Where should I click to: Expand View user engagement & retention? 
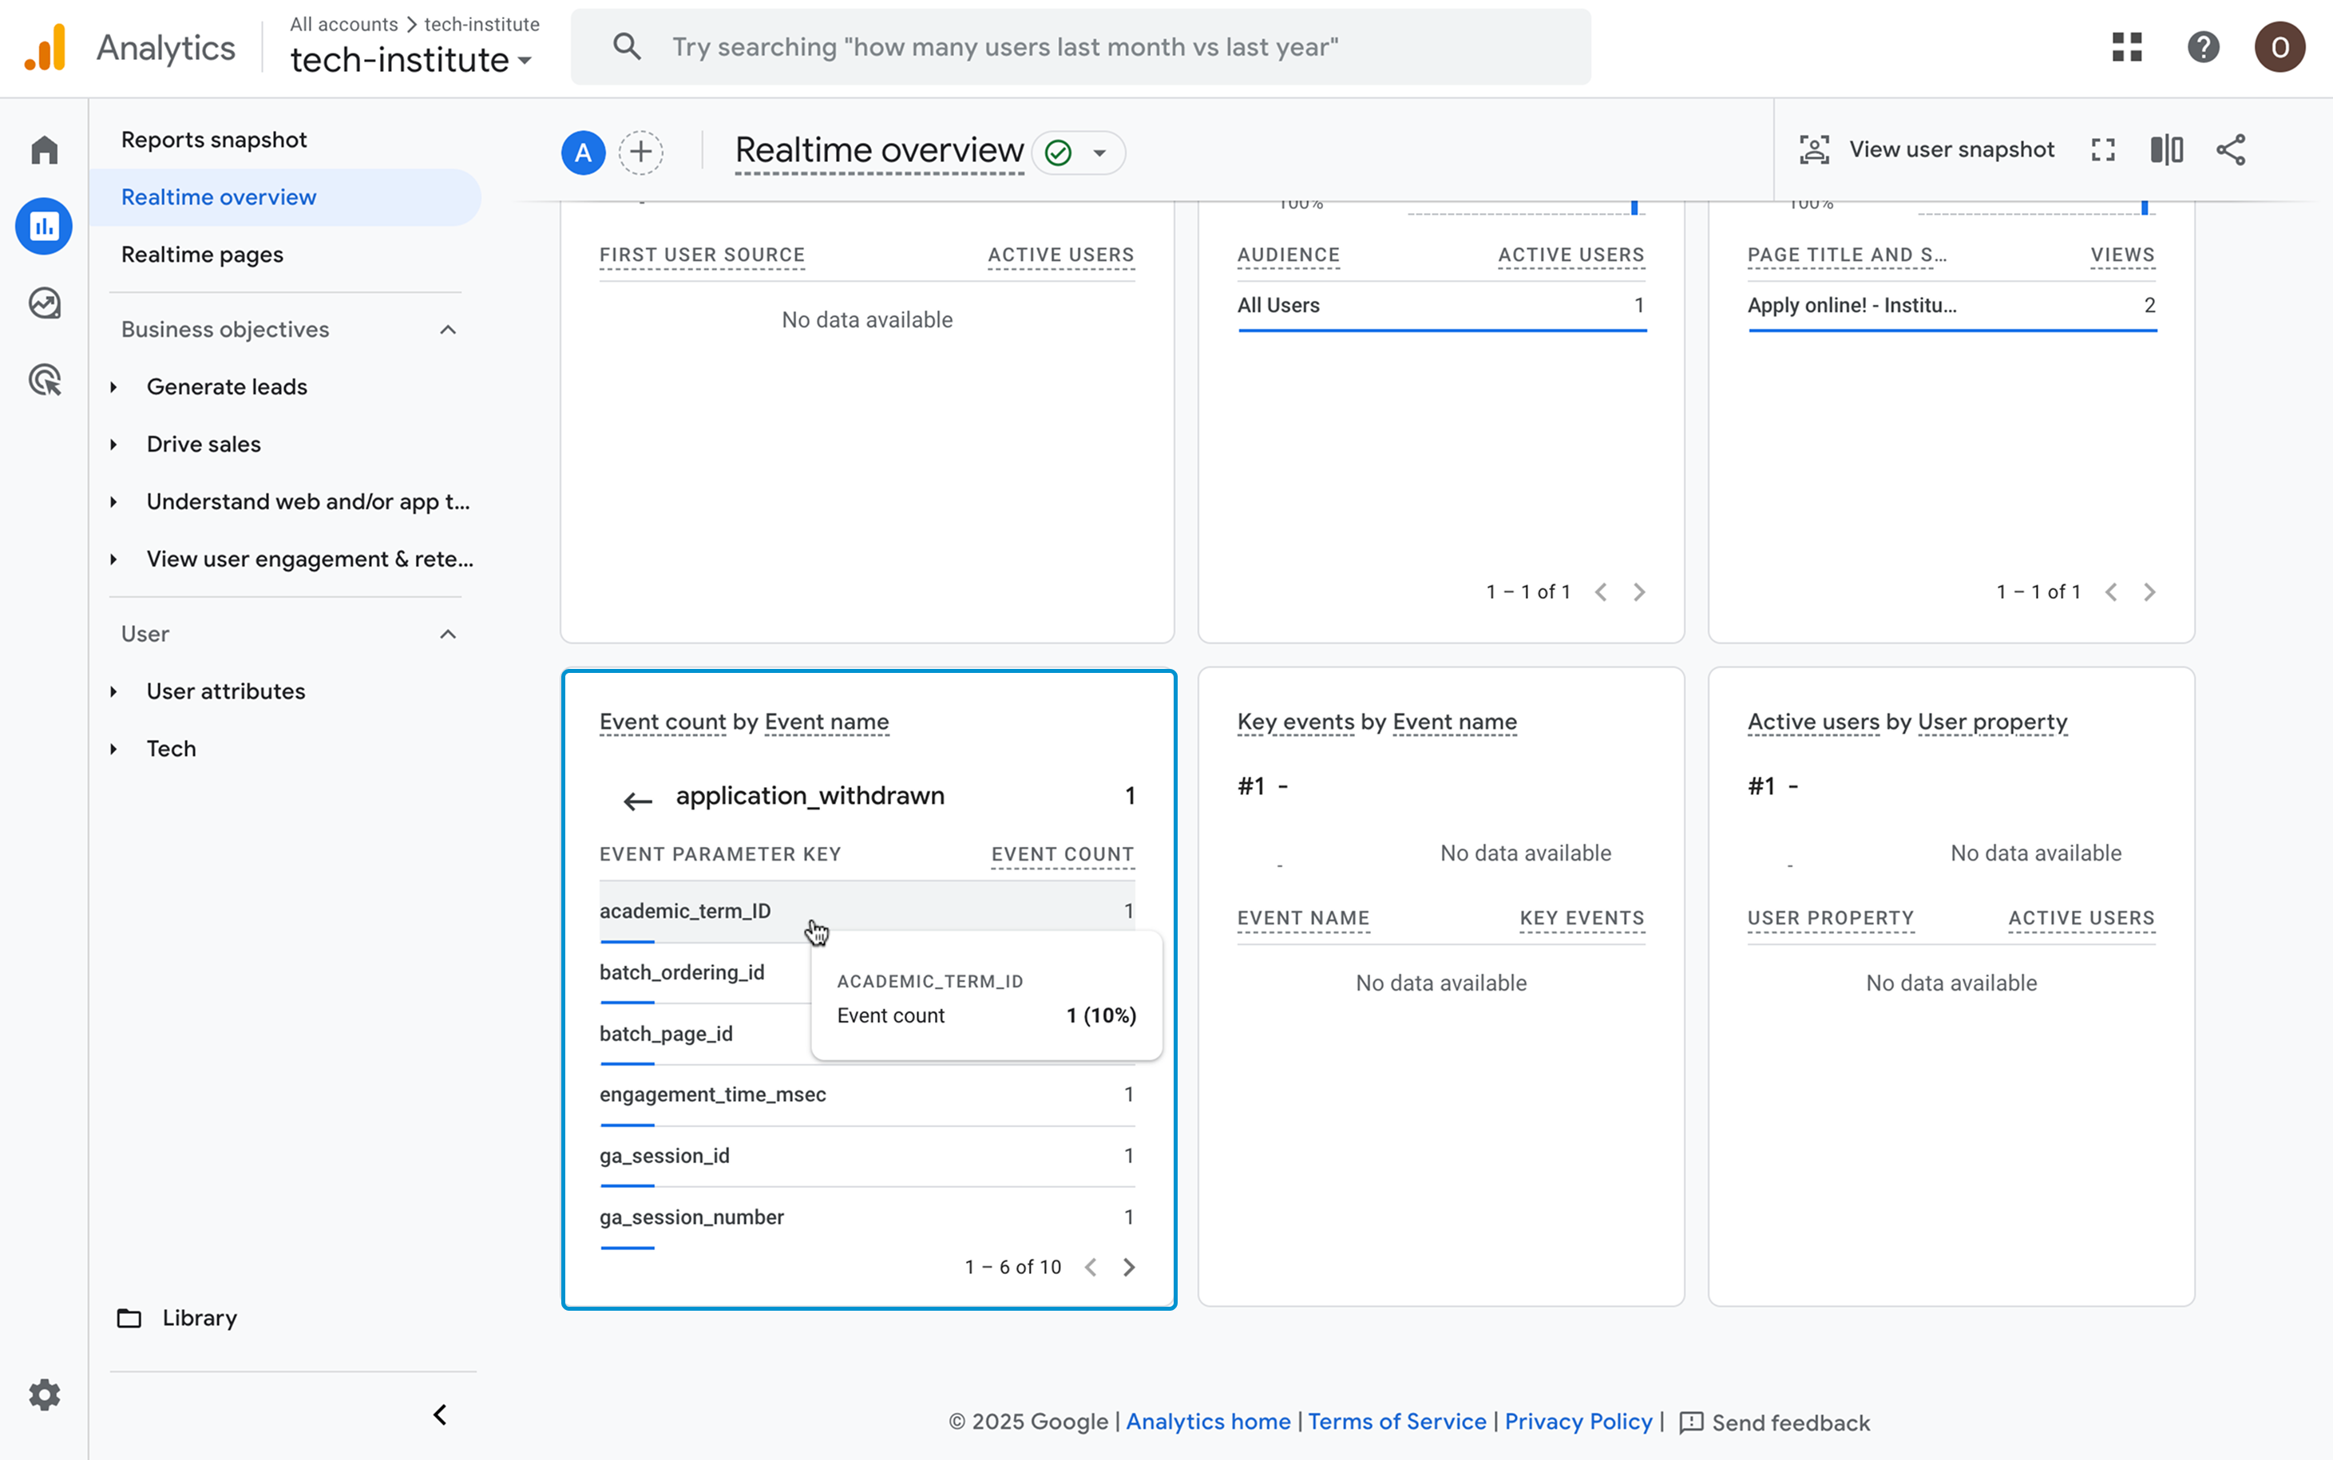pyautogui.click(x=114, y=559)
